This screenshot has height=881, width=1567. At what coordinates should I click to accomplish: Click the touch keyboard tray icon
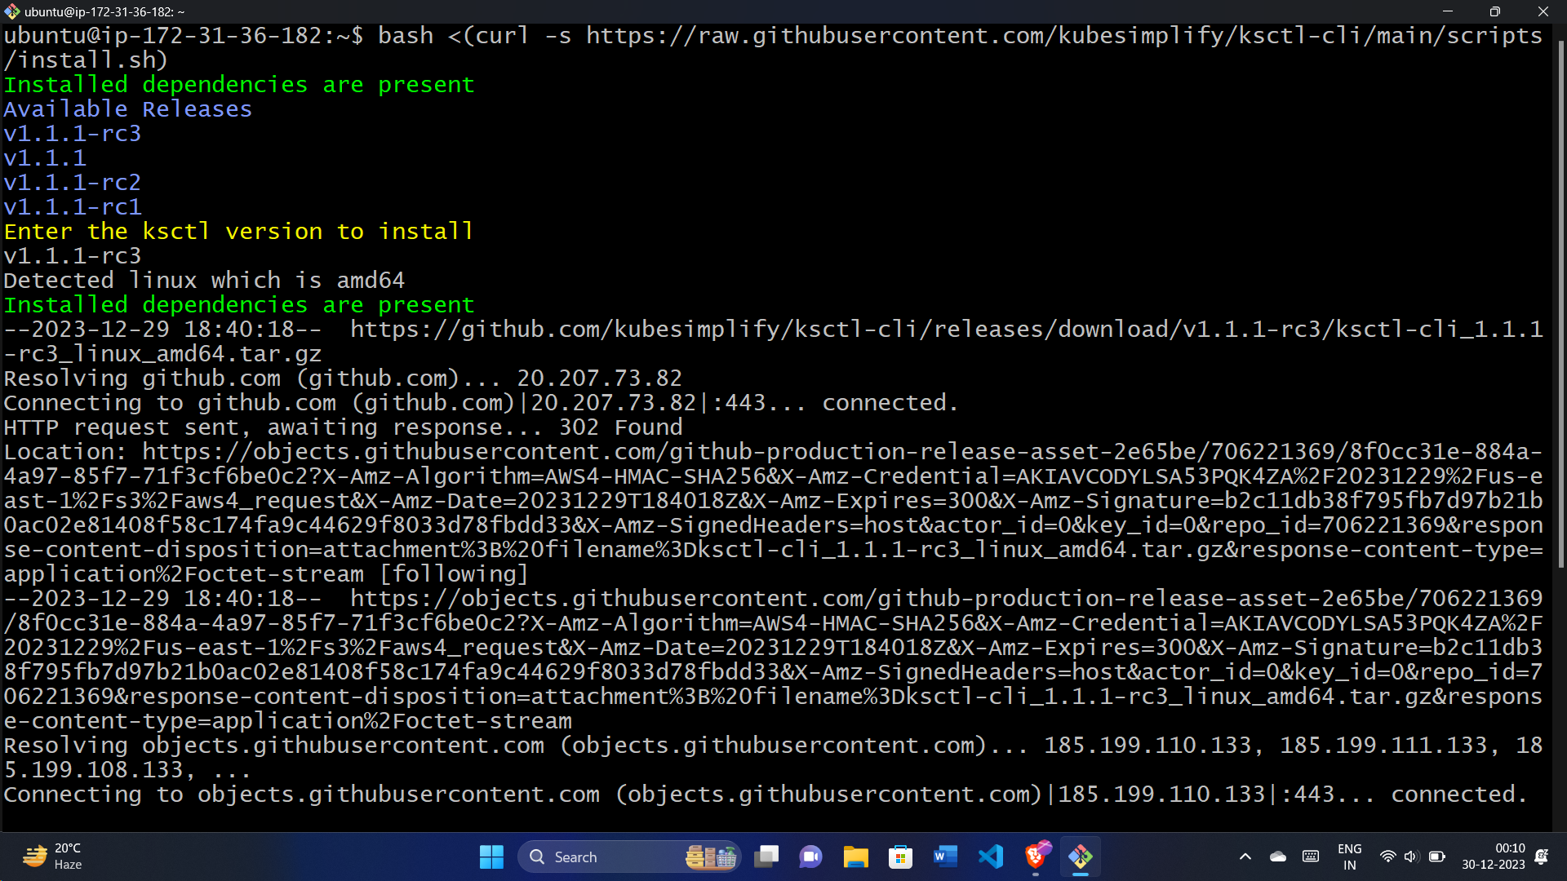click(x=1311, y=857)
